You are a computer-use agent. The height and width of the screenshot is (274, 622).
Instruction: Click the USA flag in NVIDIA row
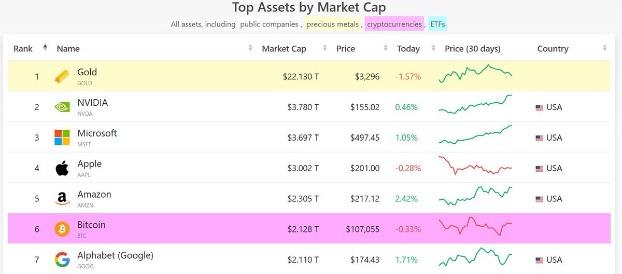(540, 107)
